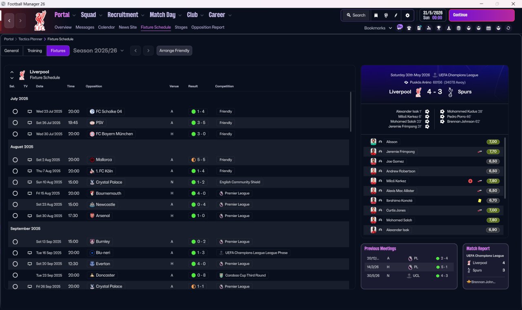Open the Season 2025/26 dropdown
Image resolution: width=522 pixels, height=310 pixels.
(98, 51)
